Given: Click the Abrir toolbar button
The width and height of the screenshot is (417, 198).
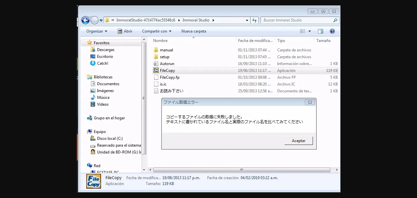Looking at the screenshot, I should [125, 31].
